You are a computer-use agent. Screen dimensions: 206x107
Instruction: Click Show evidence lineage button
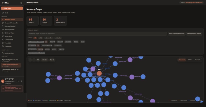pos(194,34)
